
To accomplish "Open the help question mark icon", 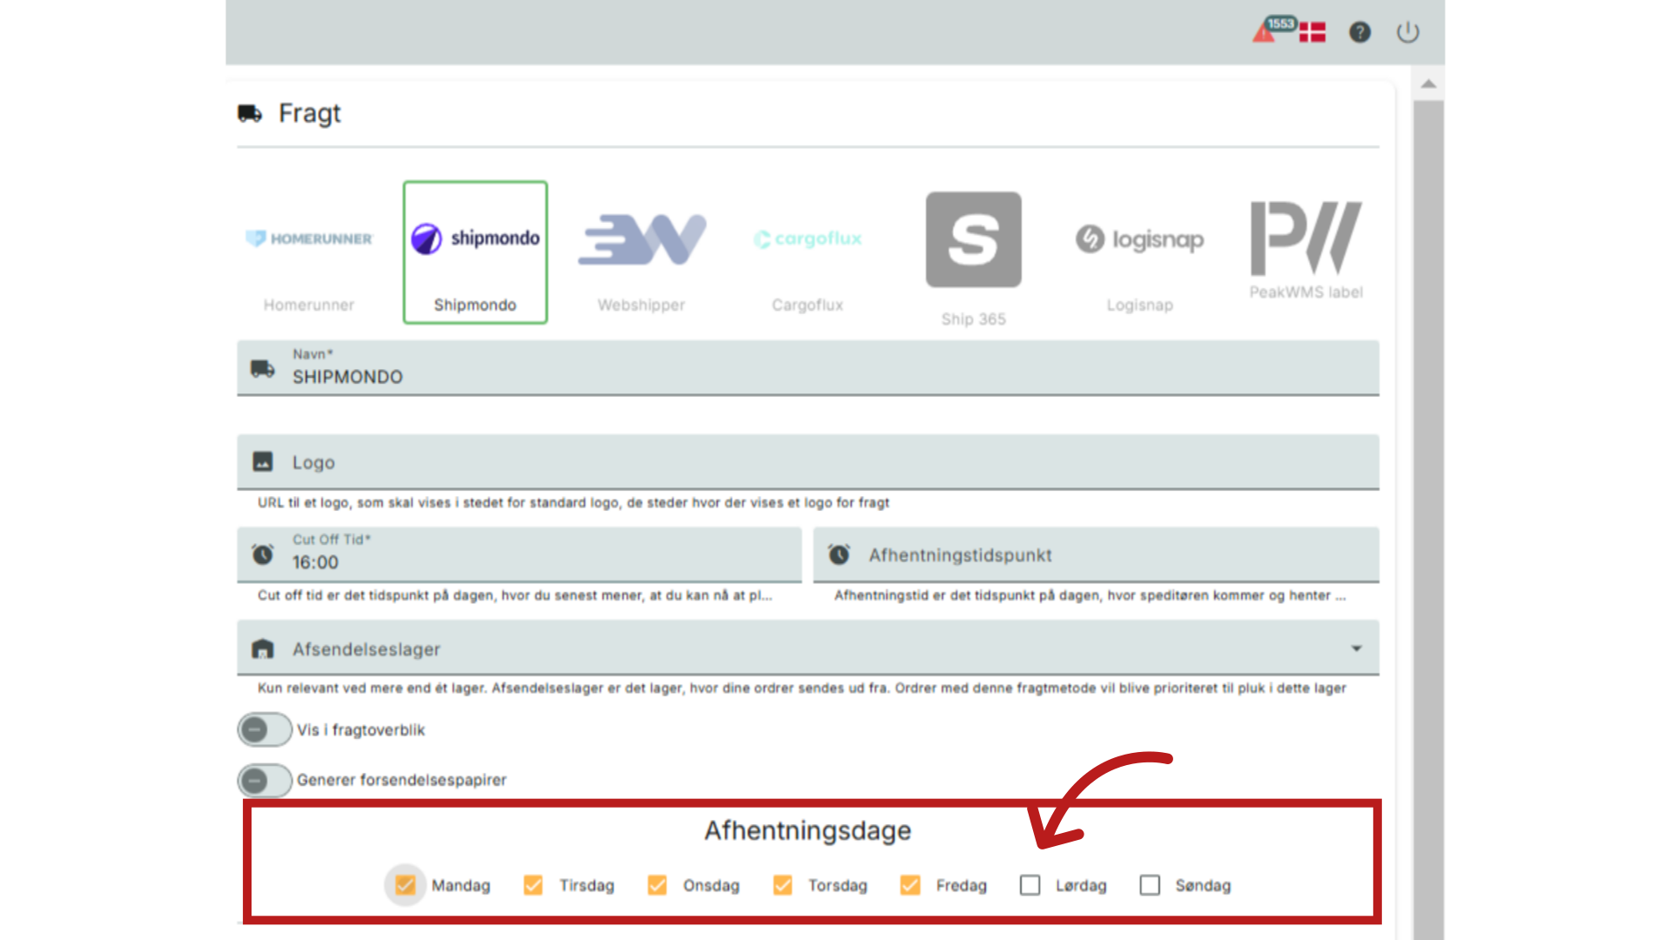I will coord(1359,32).
